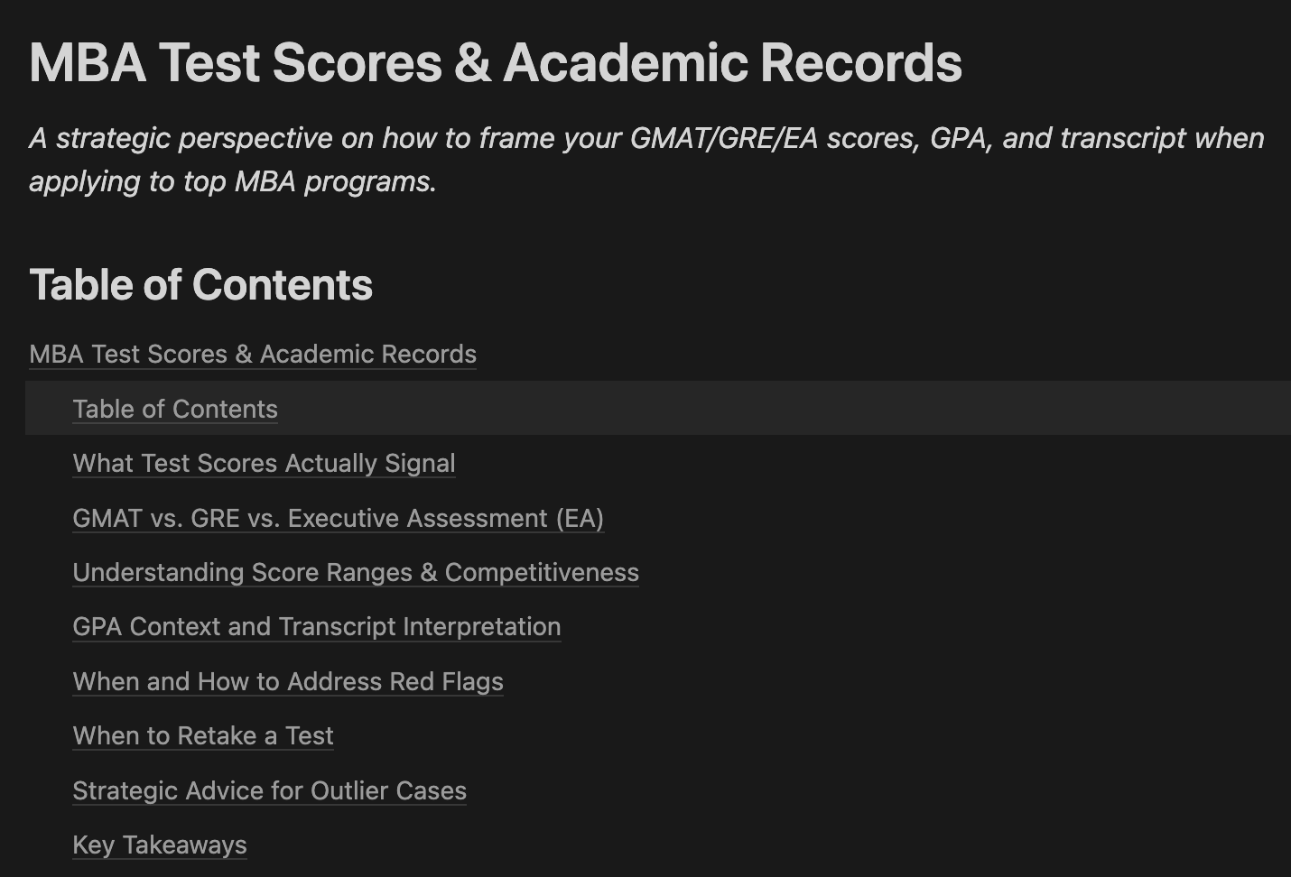
Task: Click the large main page title heading
Action: click(x=496, y=62)
